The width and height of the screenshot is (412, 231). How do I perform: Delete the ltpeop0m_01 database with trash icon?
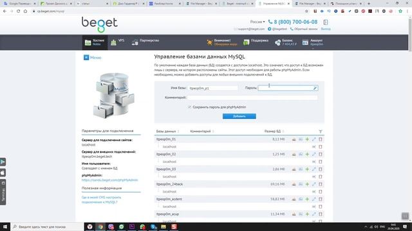[321, 139]
